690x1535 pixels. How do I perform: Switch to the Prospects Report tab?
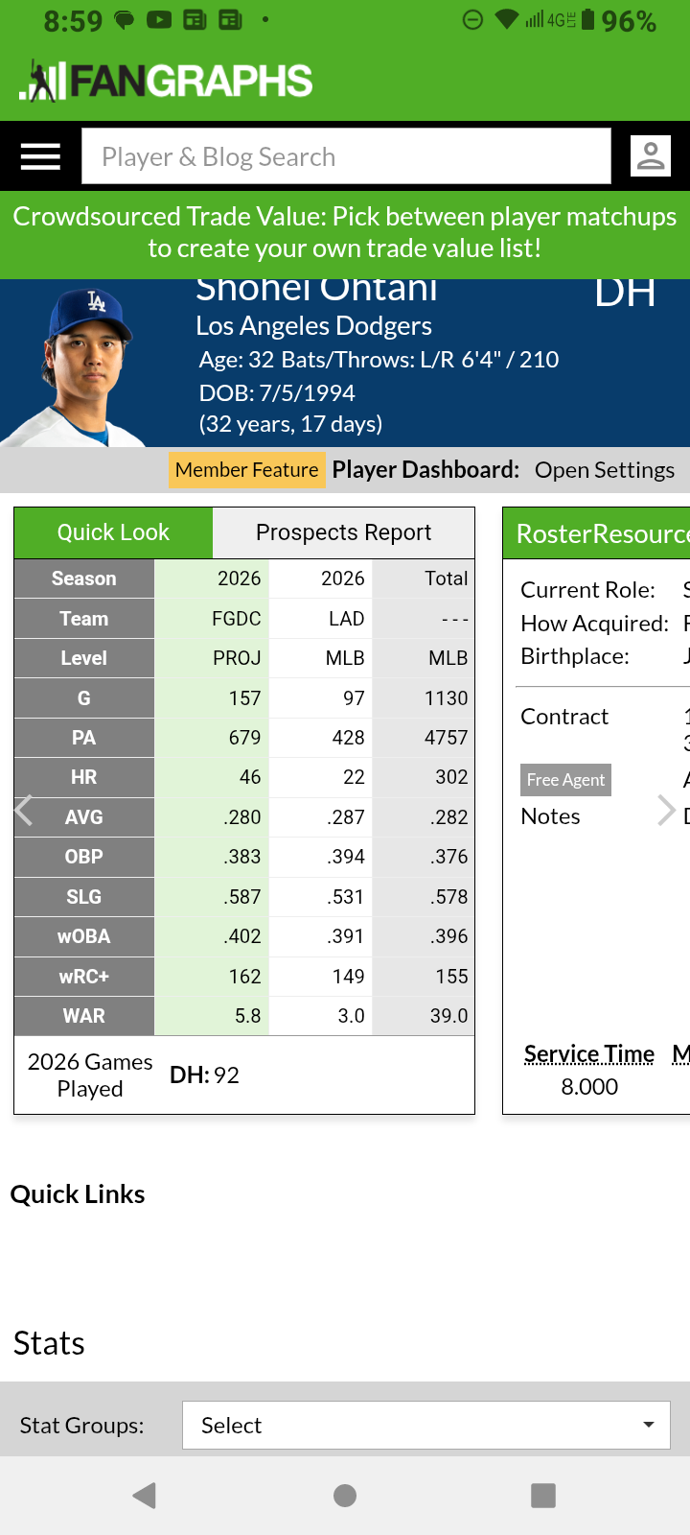pyautogui.click(x=343, y=532)
